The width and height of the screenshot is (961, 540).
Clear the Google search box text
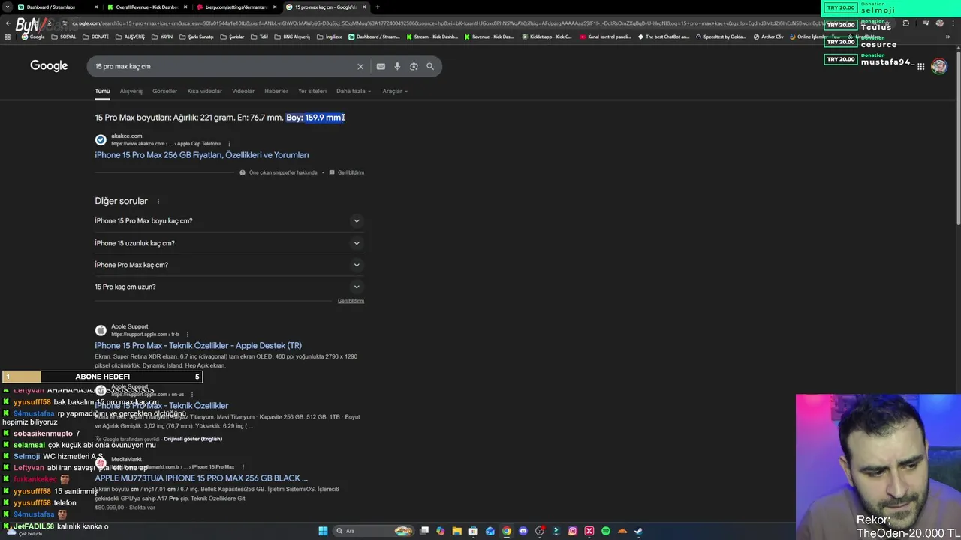click(360, 66)
